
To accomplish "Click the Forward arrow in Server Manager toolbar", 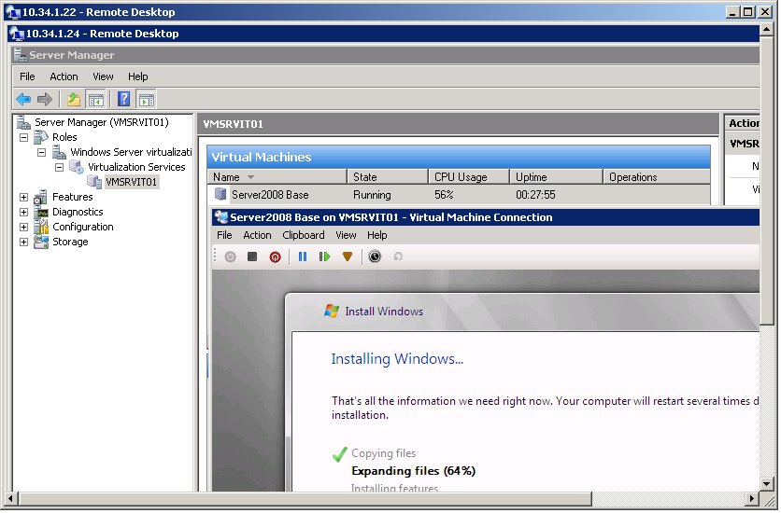I will [44, 100].
